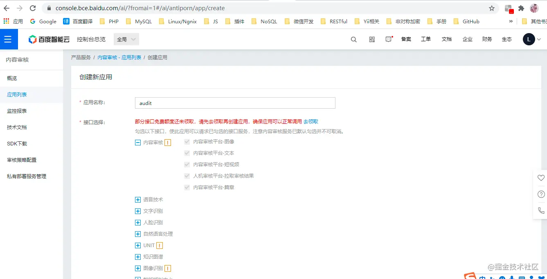Open the user account avatar L
Viewport: 547px width, 279px height.
[529, 39]
